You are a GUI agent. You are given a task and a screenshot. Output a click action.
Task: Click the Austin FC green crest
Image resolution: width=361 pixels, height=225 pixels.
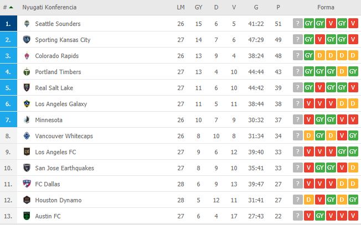pos(27,216)
